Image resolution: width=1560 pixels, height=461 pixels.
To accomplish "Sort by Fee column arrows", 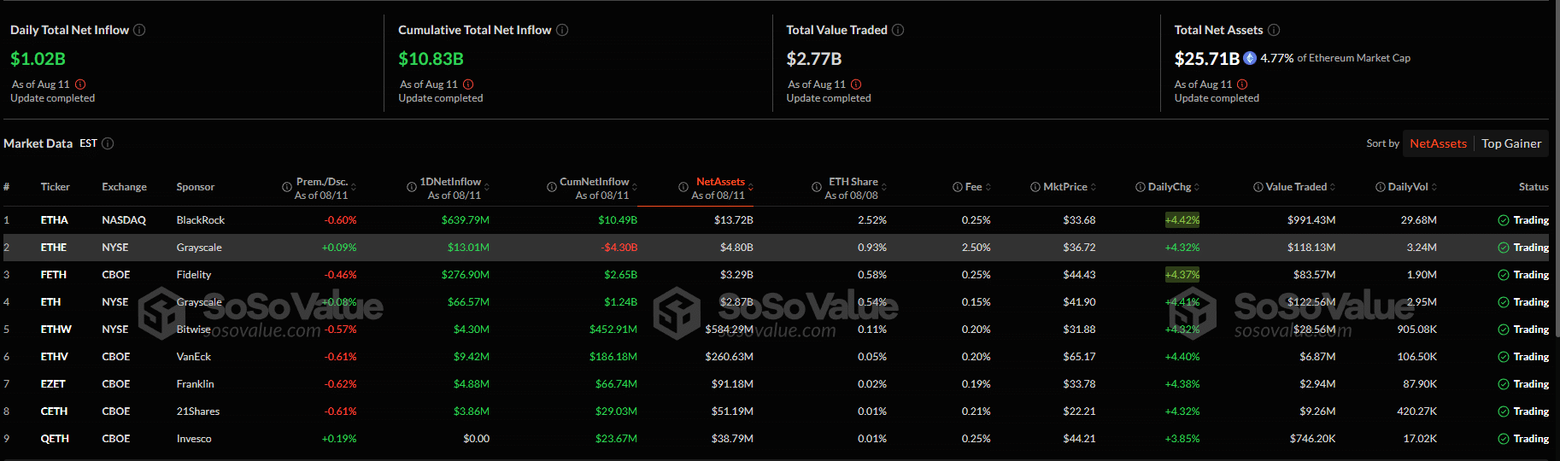I will (x=988, y=187).
